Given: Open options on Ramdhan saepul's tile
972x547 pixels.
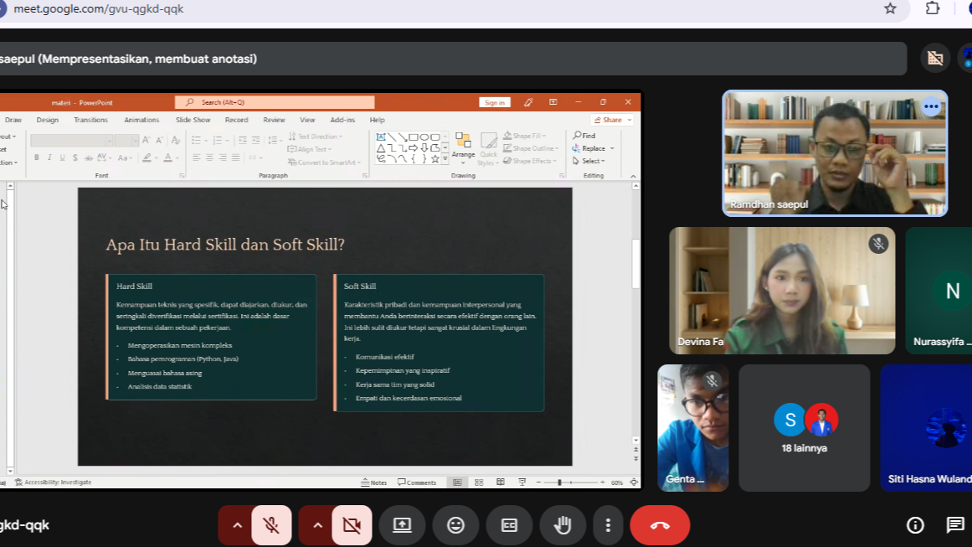Looking at the screenshot, I should click(931, 107).
